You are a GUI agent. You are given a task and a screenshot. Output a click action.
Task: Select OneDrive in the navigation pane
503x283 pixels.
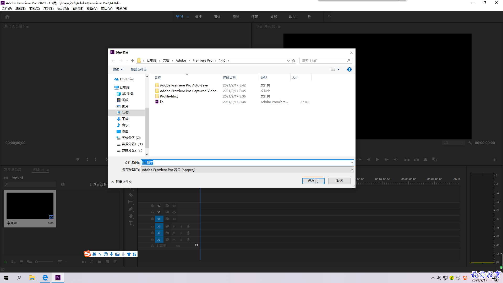point(127,79)
